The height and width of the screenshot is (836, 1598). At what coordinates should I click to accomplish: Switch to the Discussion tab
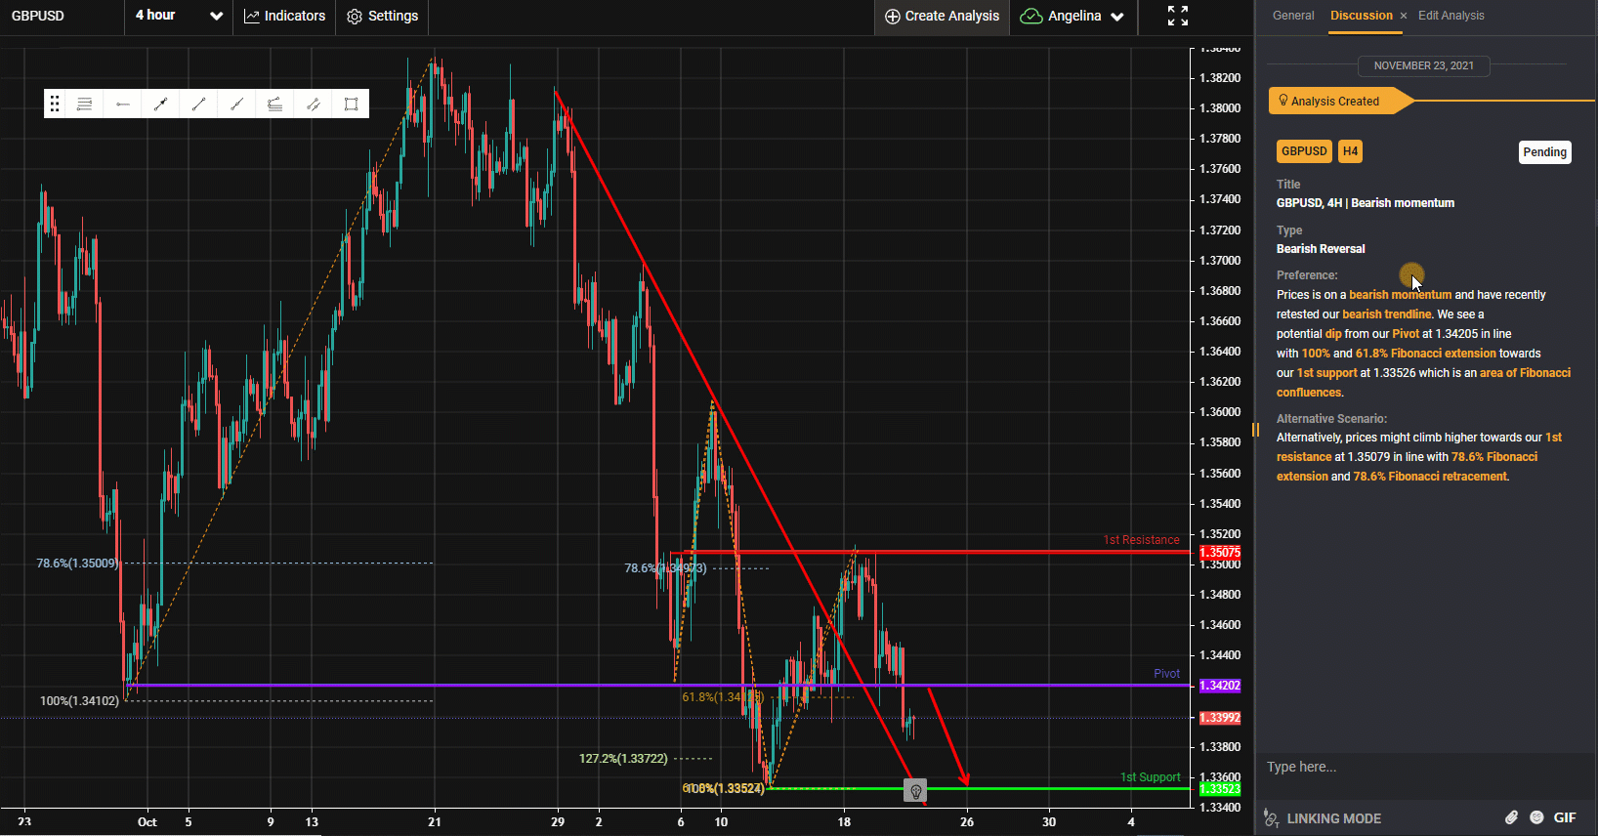1361,16
